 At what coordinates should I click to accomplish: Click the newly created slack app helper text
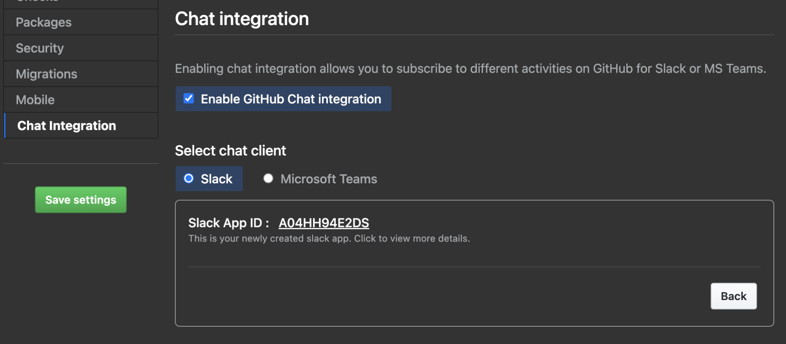(329, 239)
